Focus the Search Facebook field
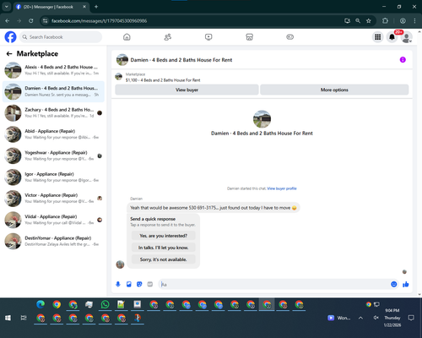 [x=61, y=37]
